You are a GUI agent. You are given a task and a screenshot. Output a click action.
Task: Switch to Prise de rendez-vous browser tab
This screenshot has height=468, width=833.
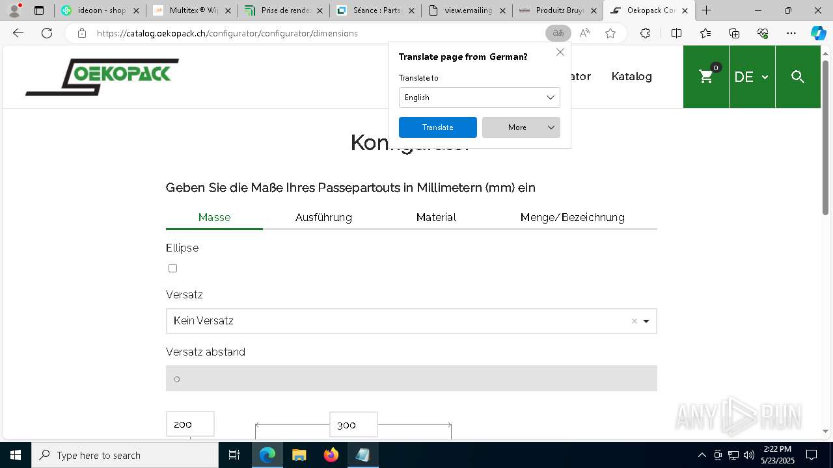point(284,10)
